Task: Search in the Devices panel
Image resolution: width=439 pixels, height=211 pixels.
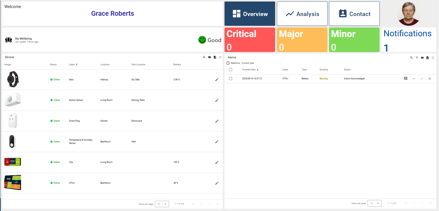Action: pos(204,57)
